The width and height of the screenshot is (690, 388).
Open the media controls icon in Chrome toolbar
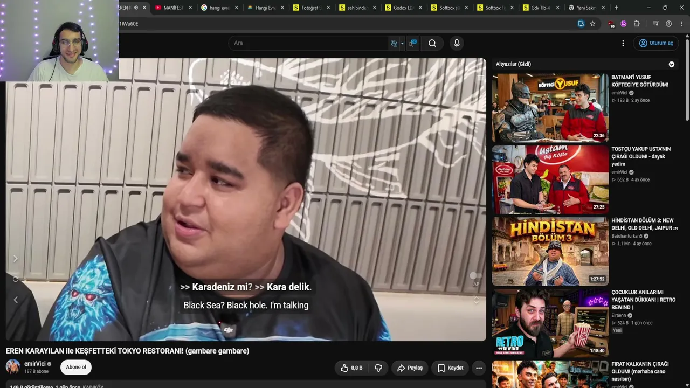[655, 24]
